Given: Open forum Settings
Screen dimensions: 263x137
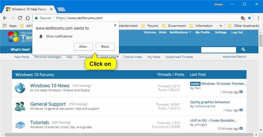Looking at the screenshot, I should 221,32.
